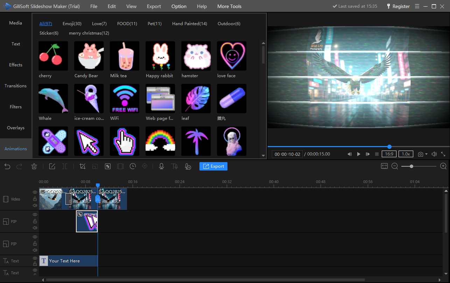This screenshot has height=283, width=450.
Task: Open the Transitions panel
Action: pyautogui.click(x=16, y=86)
